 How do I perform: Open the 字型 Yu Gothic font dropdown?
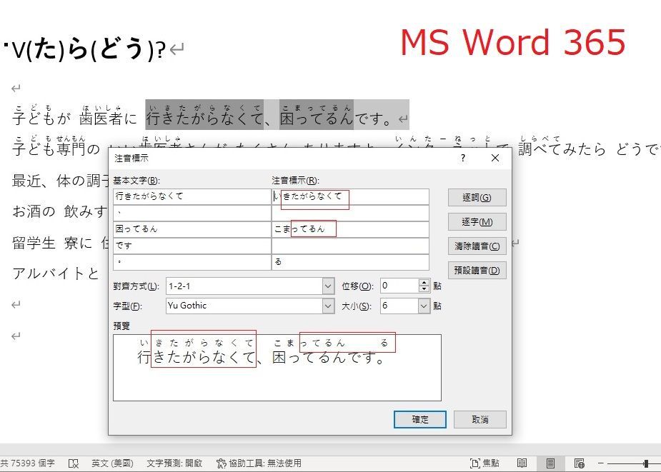point(329,306)
